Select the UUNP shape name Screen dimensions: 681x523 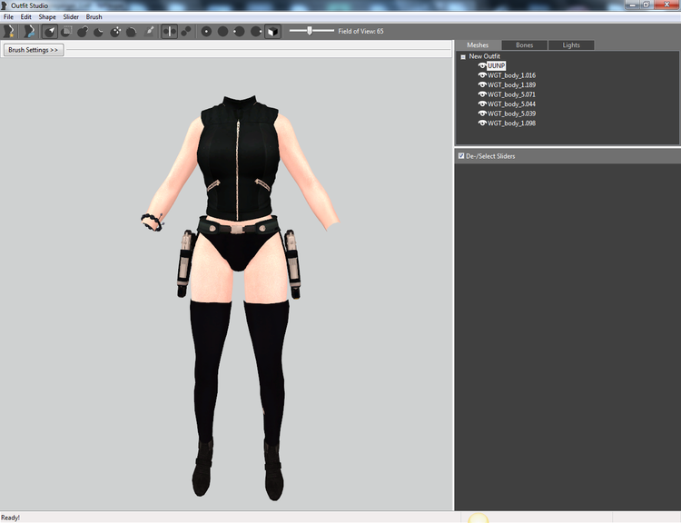(497, 65)
